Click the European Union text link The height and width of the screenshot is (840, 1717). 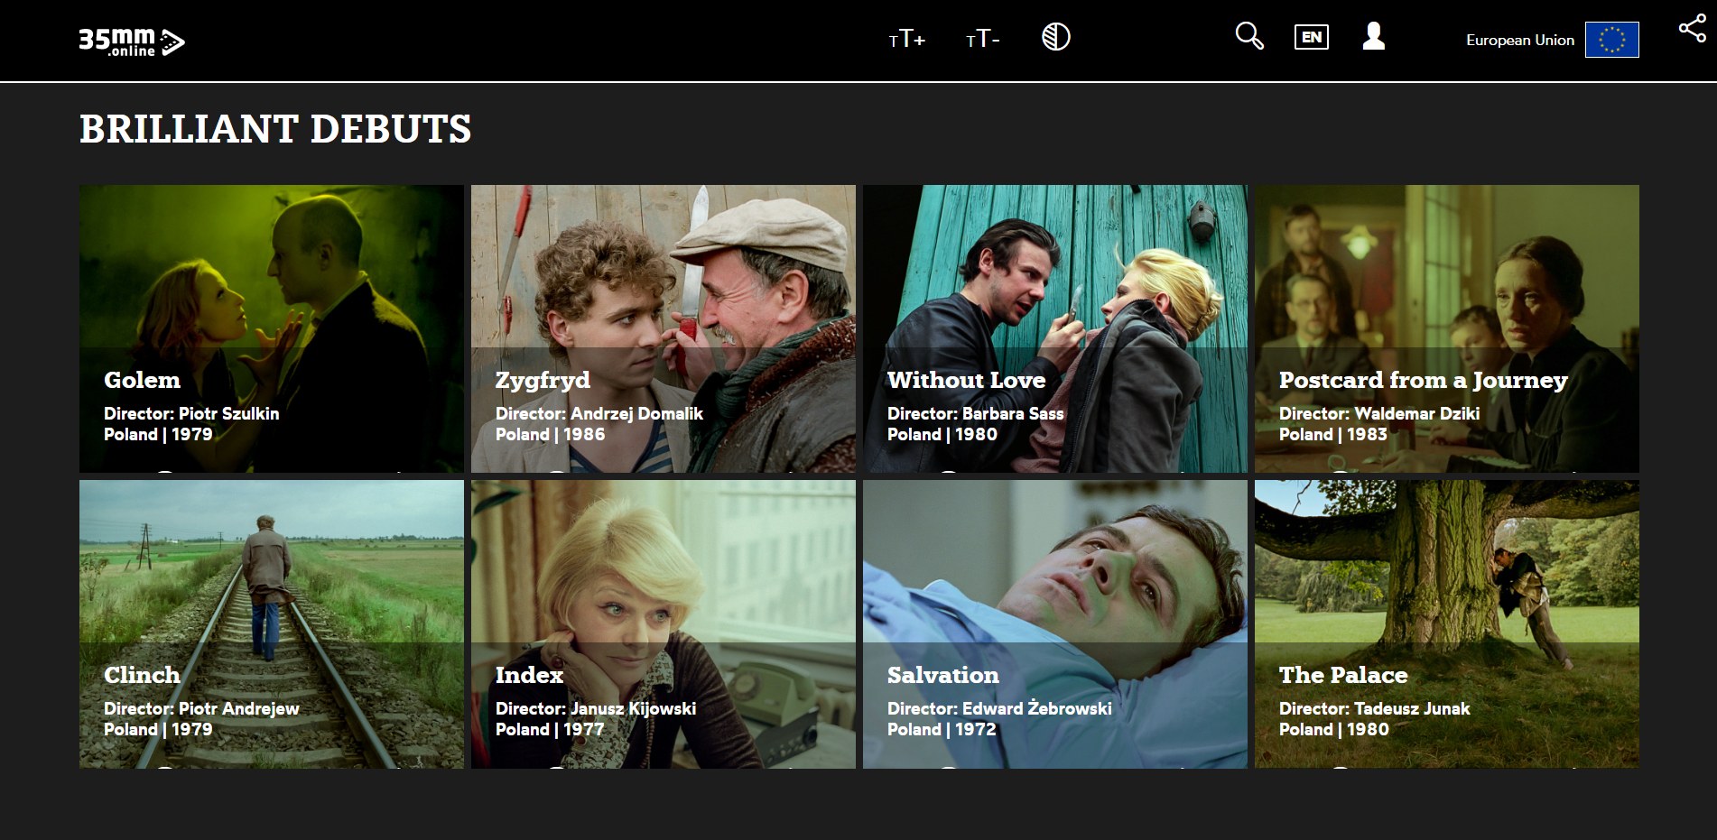click(1519, 40)
